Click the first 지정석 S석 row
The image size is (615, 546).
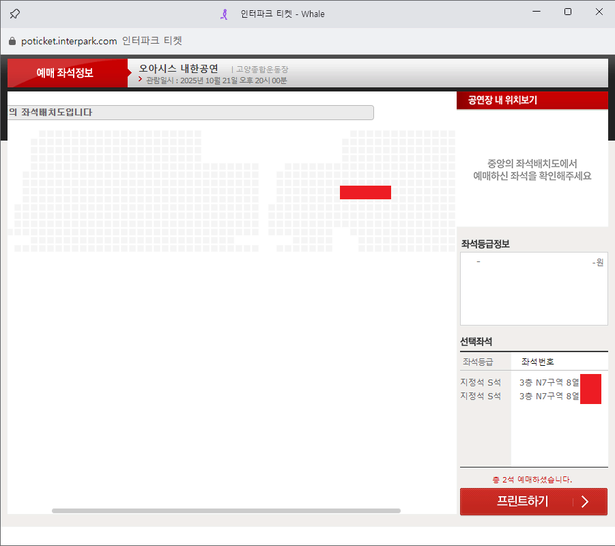coord(481,382)
